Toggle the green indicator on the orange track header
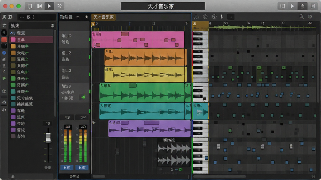The image size is (321, 180). [x=90, y=57]
